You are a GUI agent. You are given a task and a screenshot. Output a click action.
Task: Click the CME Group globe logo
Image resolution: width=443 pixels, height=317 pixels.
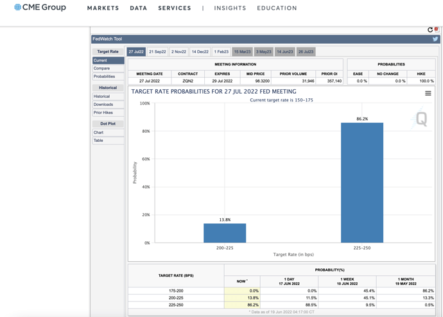(17, 8)
